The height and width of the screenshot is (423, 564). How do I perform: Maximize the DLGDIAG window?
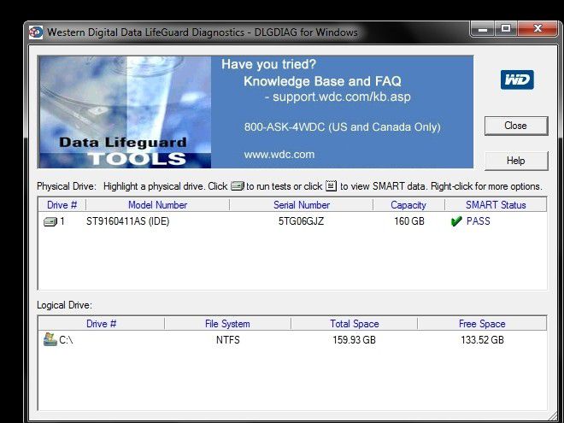(x=506, y=29)
